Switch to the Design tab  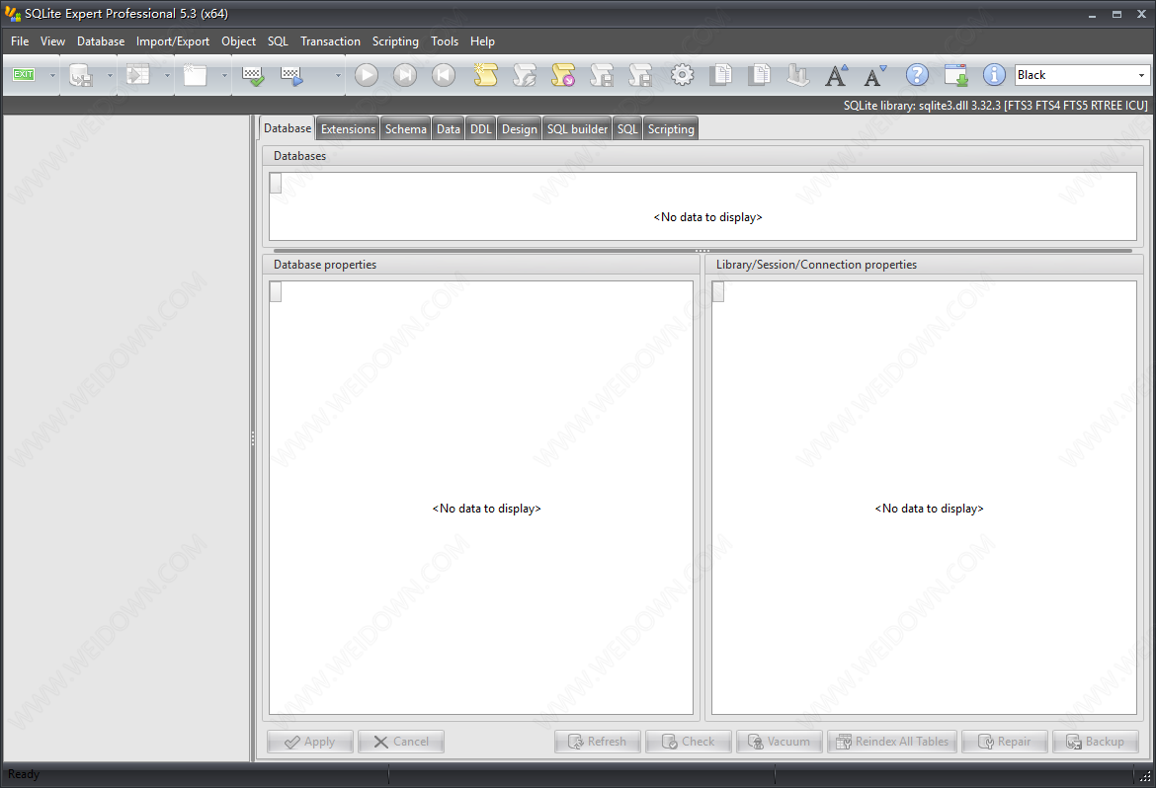[520, 129]
